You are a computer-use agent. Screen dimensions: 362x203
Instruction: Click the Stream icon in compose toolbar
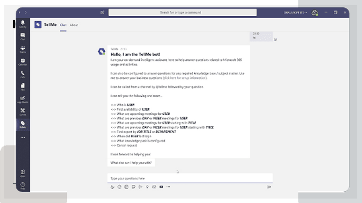click(x=140, y=187)
